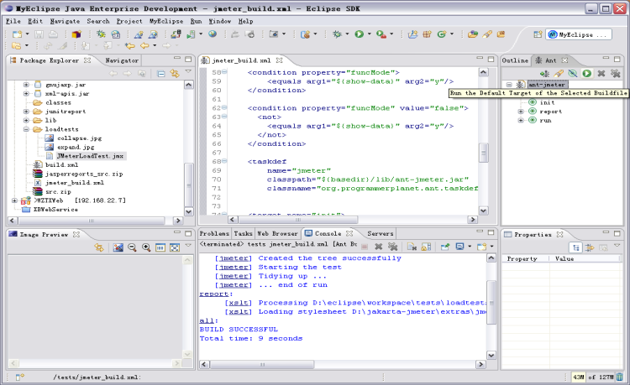Click the Zoom In icon in Image Preview

(147, 247)
